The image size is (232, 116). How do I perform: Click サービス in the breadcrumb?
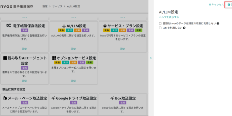[x=57, y=6]
